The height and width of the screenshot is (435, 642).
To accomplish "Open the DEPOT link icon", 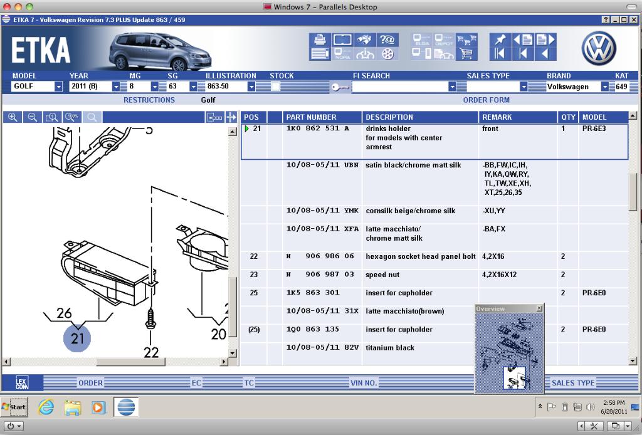I will coord(444,39).
